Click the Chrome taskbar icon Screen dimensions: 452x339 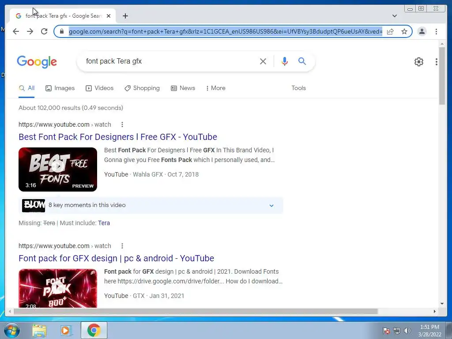(94, 330)
